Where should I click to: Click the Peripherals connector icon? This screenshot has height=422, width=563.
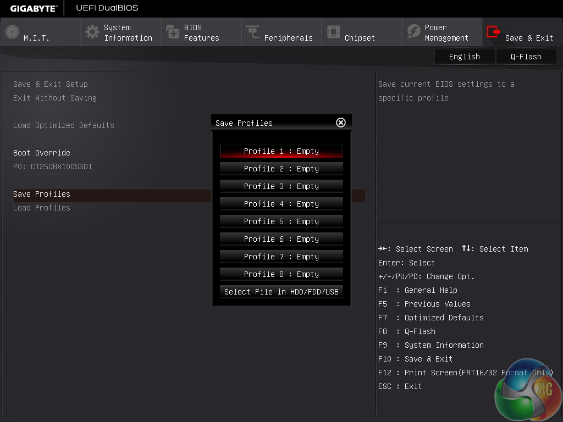point(253,32)
